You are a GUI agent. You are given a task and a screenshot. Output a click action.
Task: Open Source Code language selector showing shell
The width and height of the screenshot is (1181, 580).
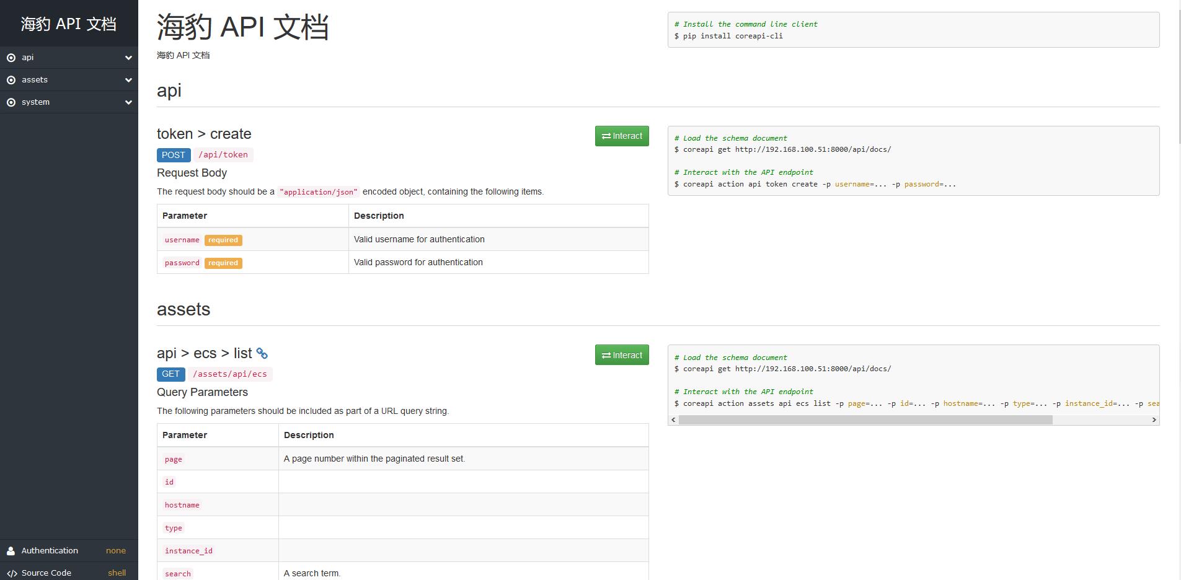coord(117,573)
